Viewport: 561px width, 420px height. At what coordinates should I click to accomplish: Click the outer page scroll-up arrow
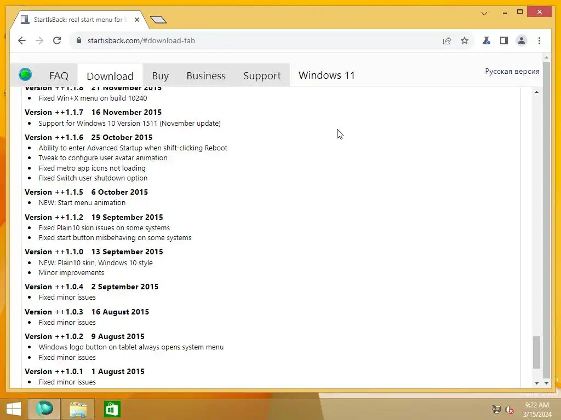pyautogui.click(x=546, y=57)
